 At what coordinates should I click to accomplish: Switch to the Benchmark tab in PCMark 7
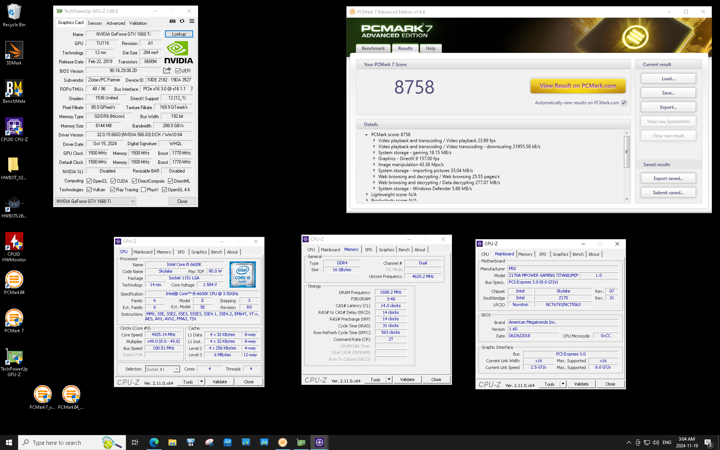[x=373, y=48]
